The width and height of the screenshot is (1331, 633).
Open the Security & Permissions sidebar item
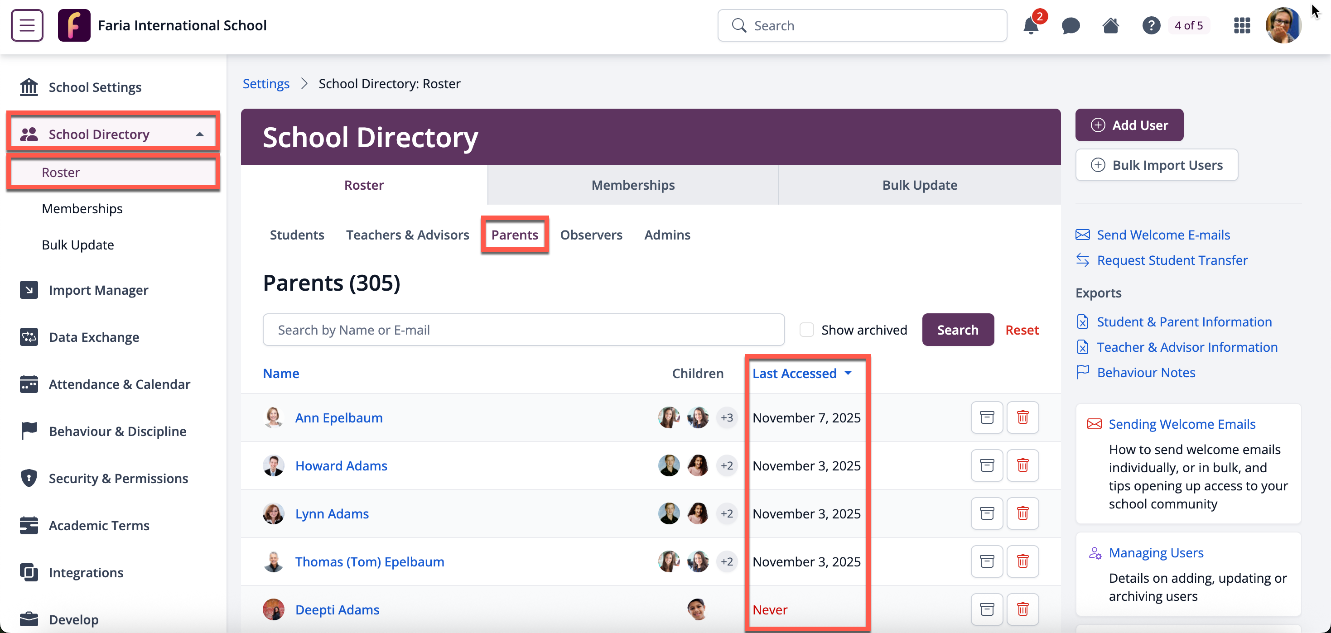click(118, 478)
